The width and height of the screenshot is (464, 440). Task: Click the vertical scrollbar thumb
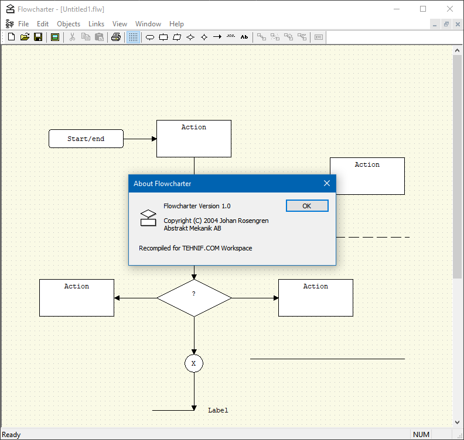click(457, 166)
